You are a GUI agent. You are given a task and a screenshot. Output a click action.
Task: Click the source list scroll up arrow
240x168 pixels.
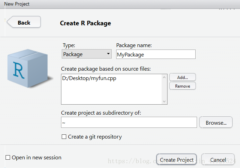(x=164, y=77)
